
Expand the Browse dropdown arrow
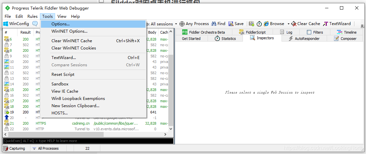pyautogui.click(x=288, y=24)
